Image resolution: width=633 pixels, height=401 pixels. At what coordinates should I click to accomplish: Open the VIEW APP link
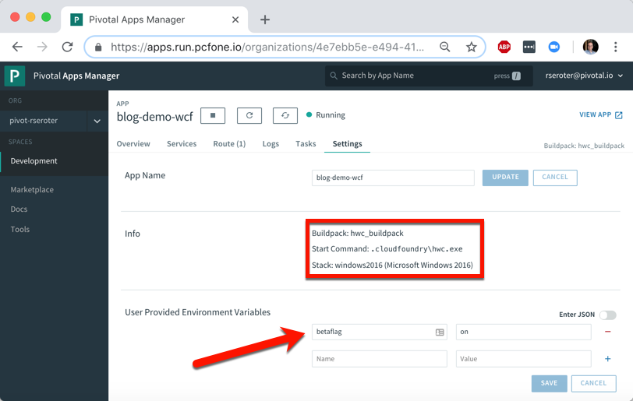tap(600, 115)
